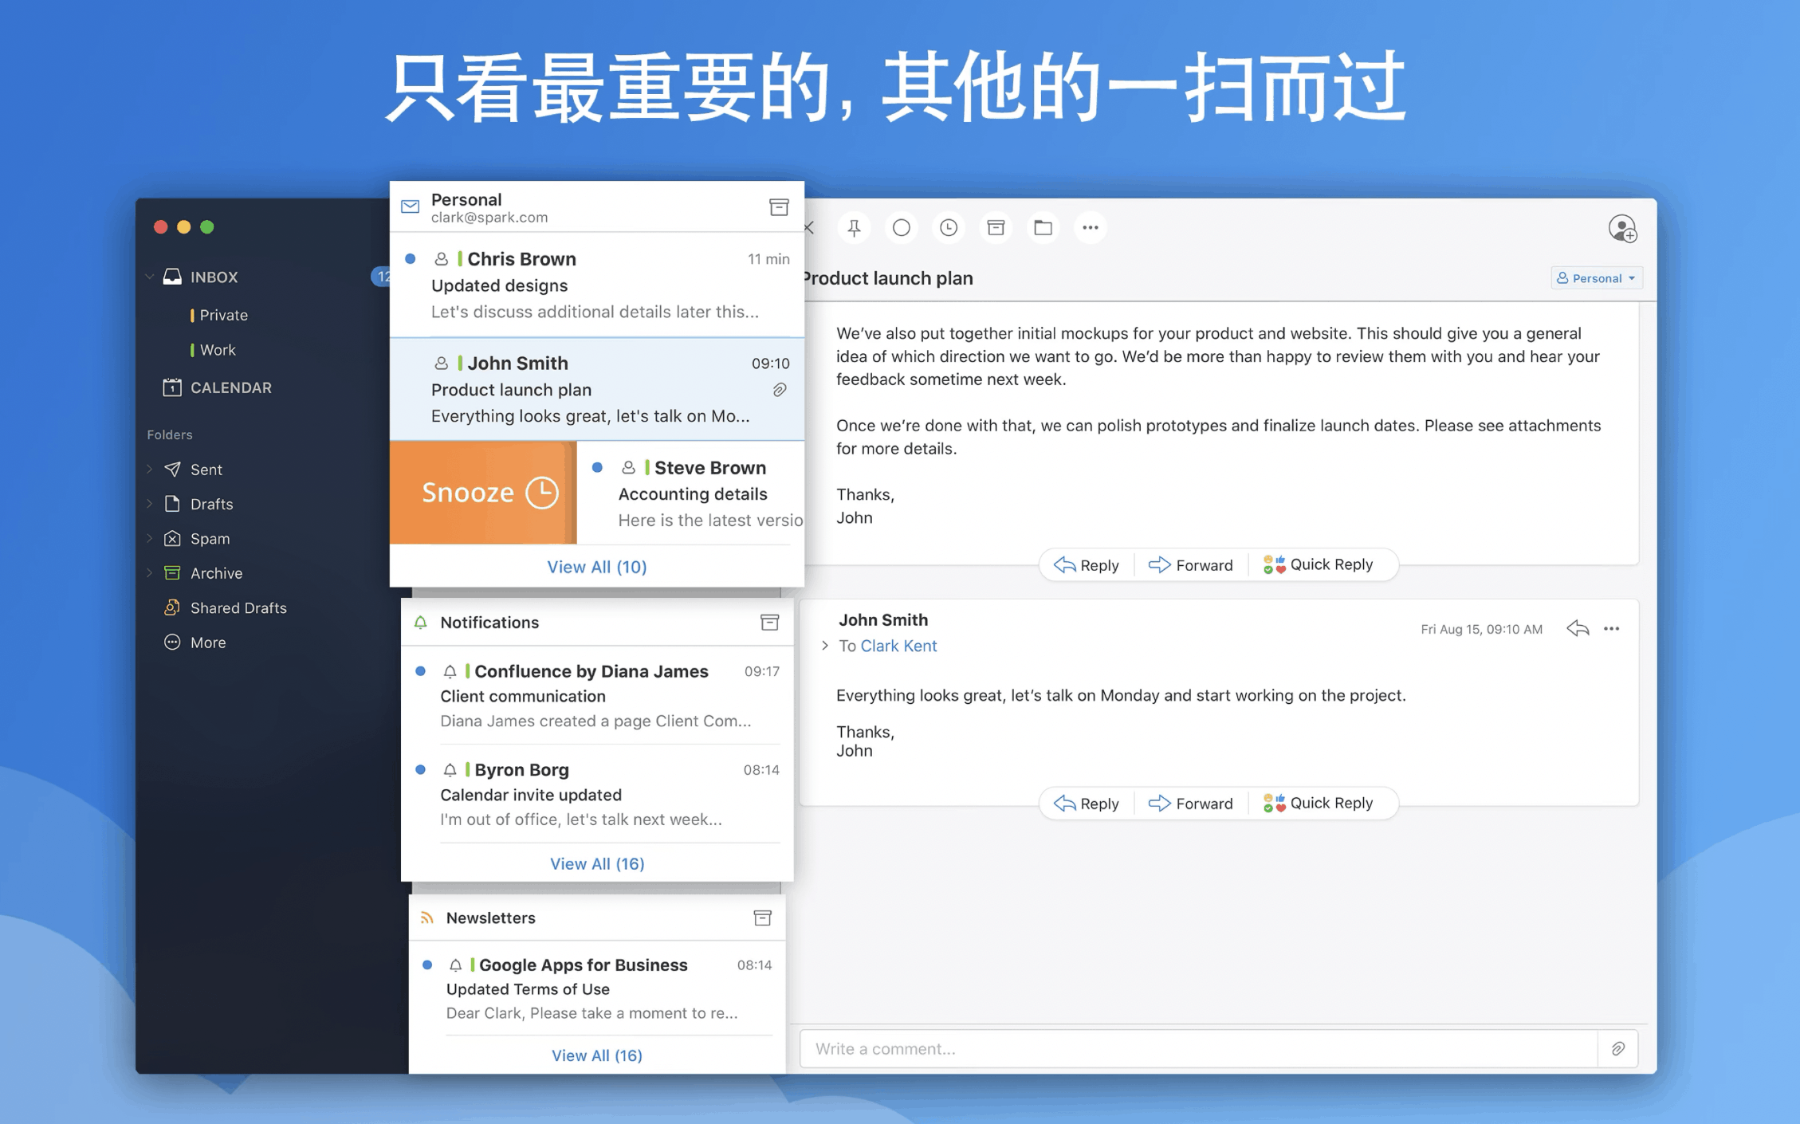Expand the Drafts folder in sidebar
The image size is (1800, 1124).
(153, 502)
